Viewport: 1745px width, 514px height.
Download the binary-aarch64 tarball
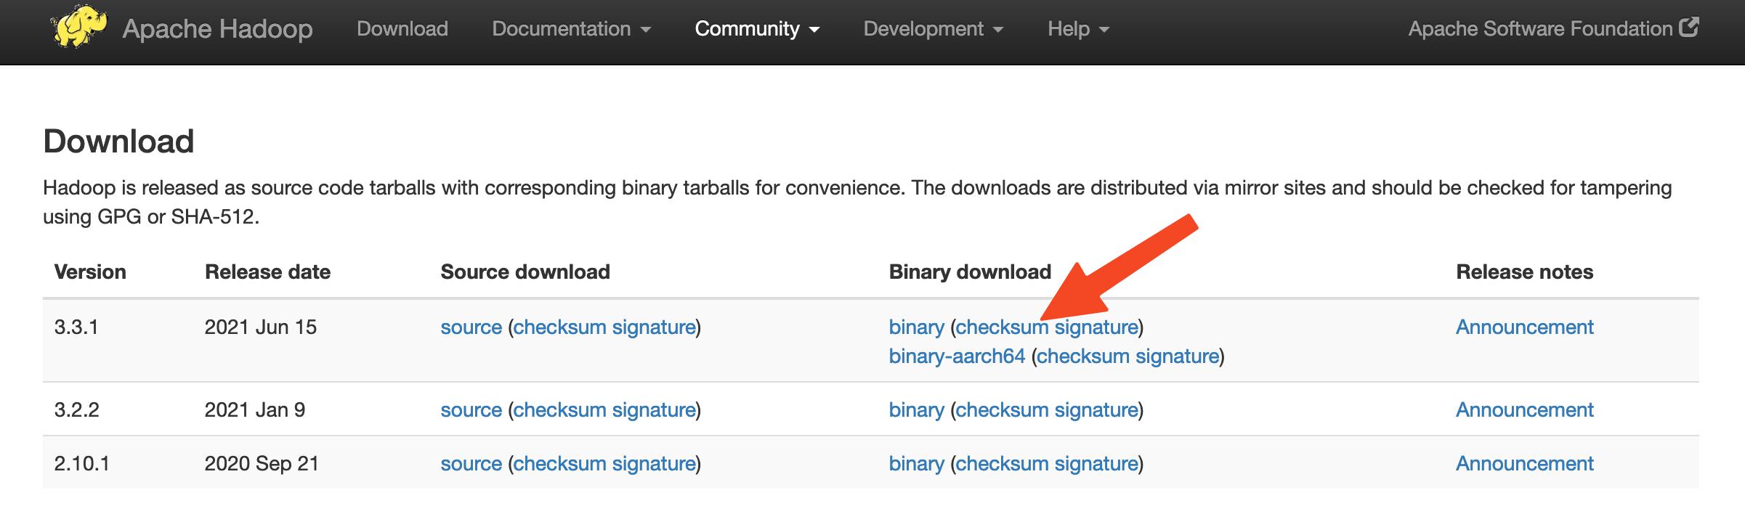(x=957, y=356)
